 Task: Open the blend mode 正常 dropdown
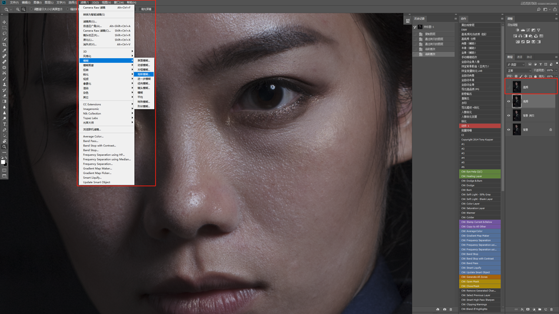pyautogui.click(x=519, y=71)
